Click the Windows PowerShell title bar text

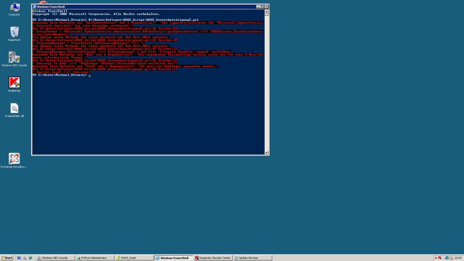tap(51, 6)
